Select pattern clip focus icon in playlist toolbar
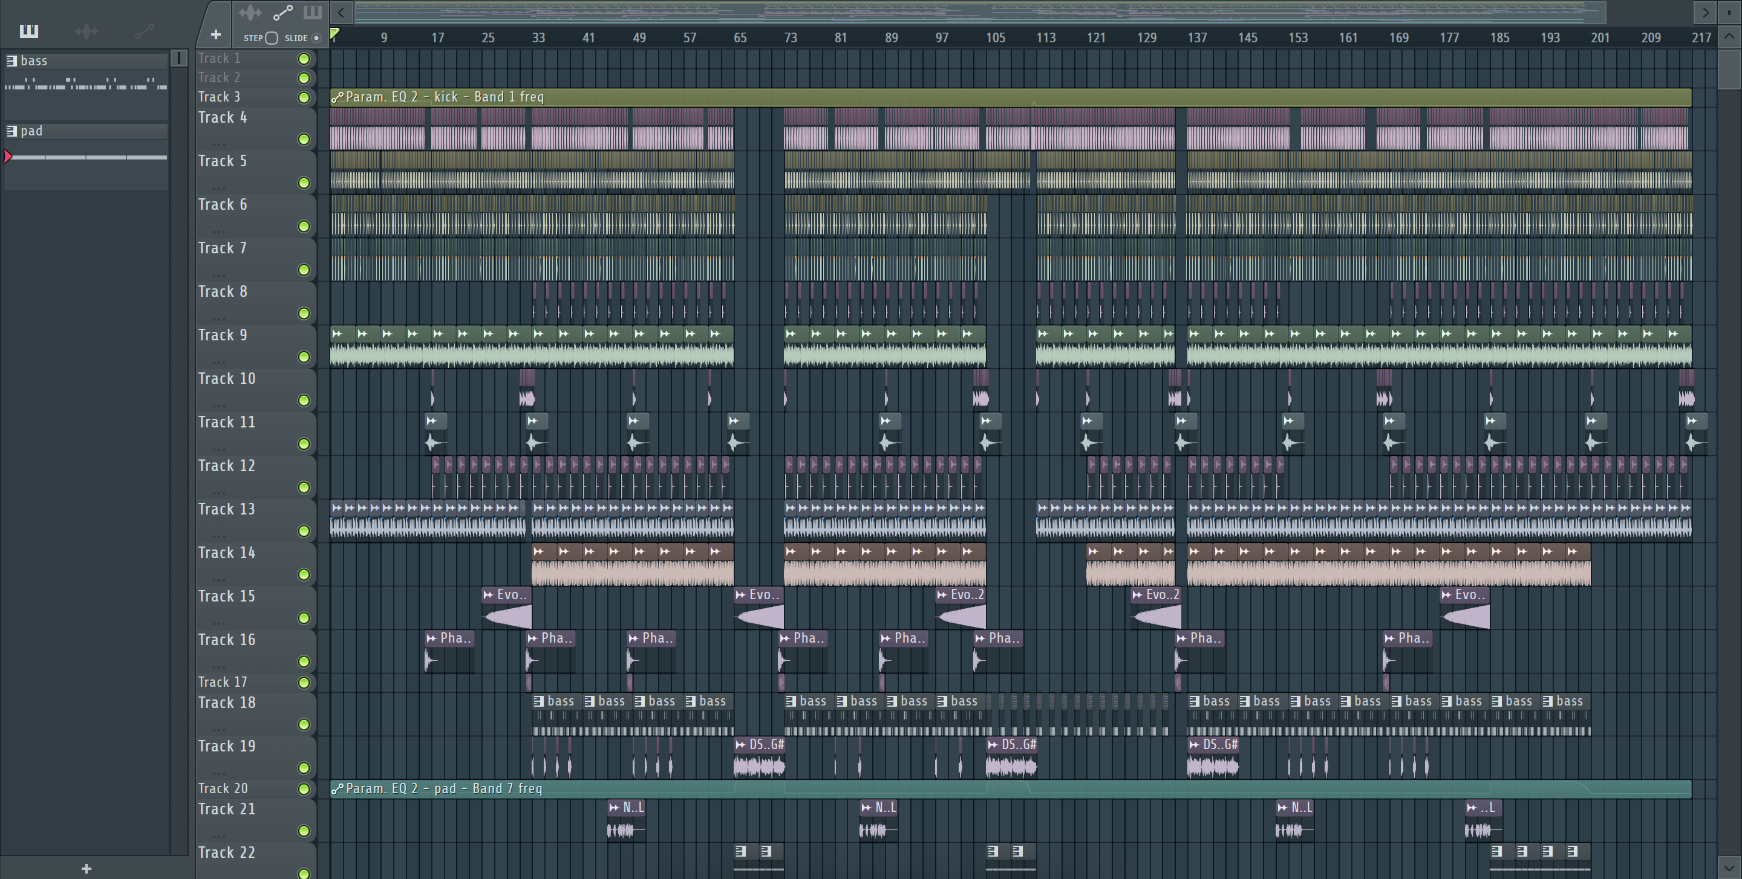The width and height of the screenshot is (1742, 879). 313,12
